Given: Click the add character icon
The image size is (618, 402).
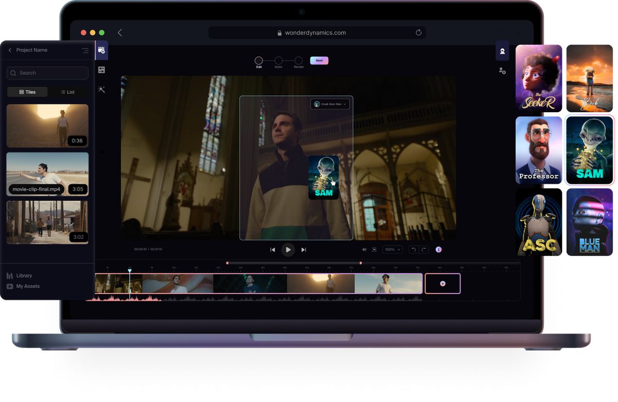Looking at the screenshot, I should pos(502,71).
